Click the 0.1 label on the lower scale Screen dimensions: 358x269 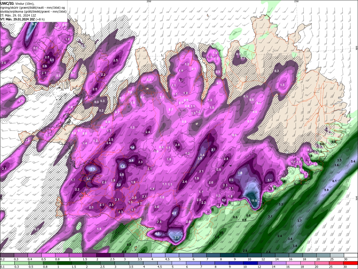3,267
